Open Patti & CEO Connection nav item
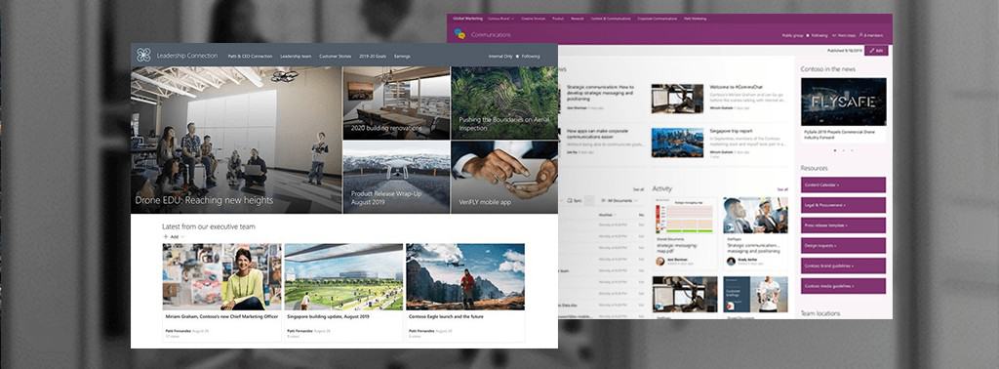 251,56
